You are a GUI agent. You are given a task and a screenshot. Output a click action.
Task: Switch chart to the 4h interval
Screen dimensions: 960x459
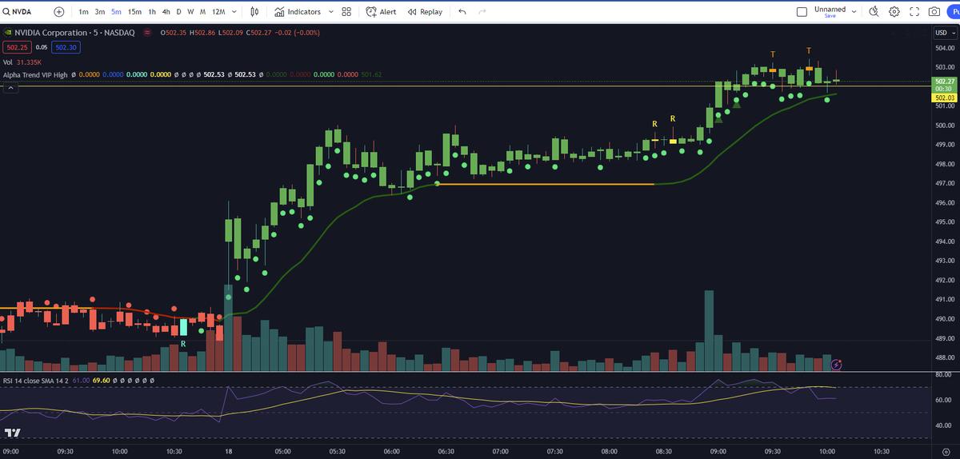point(166,12)
